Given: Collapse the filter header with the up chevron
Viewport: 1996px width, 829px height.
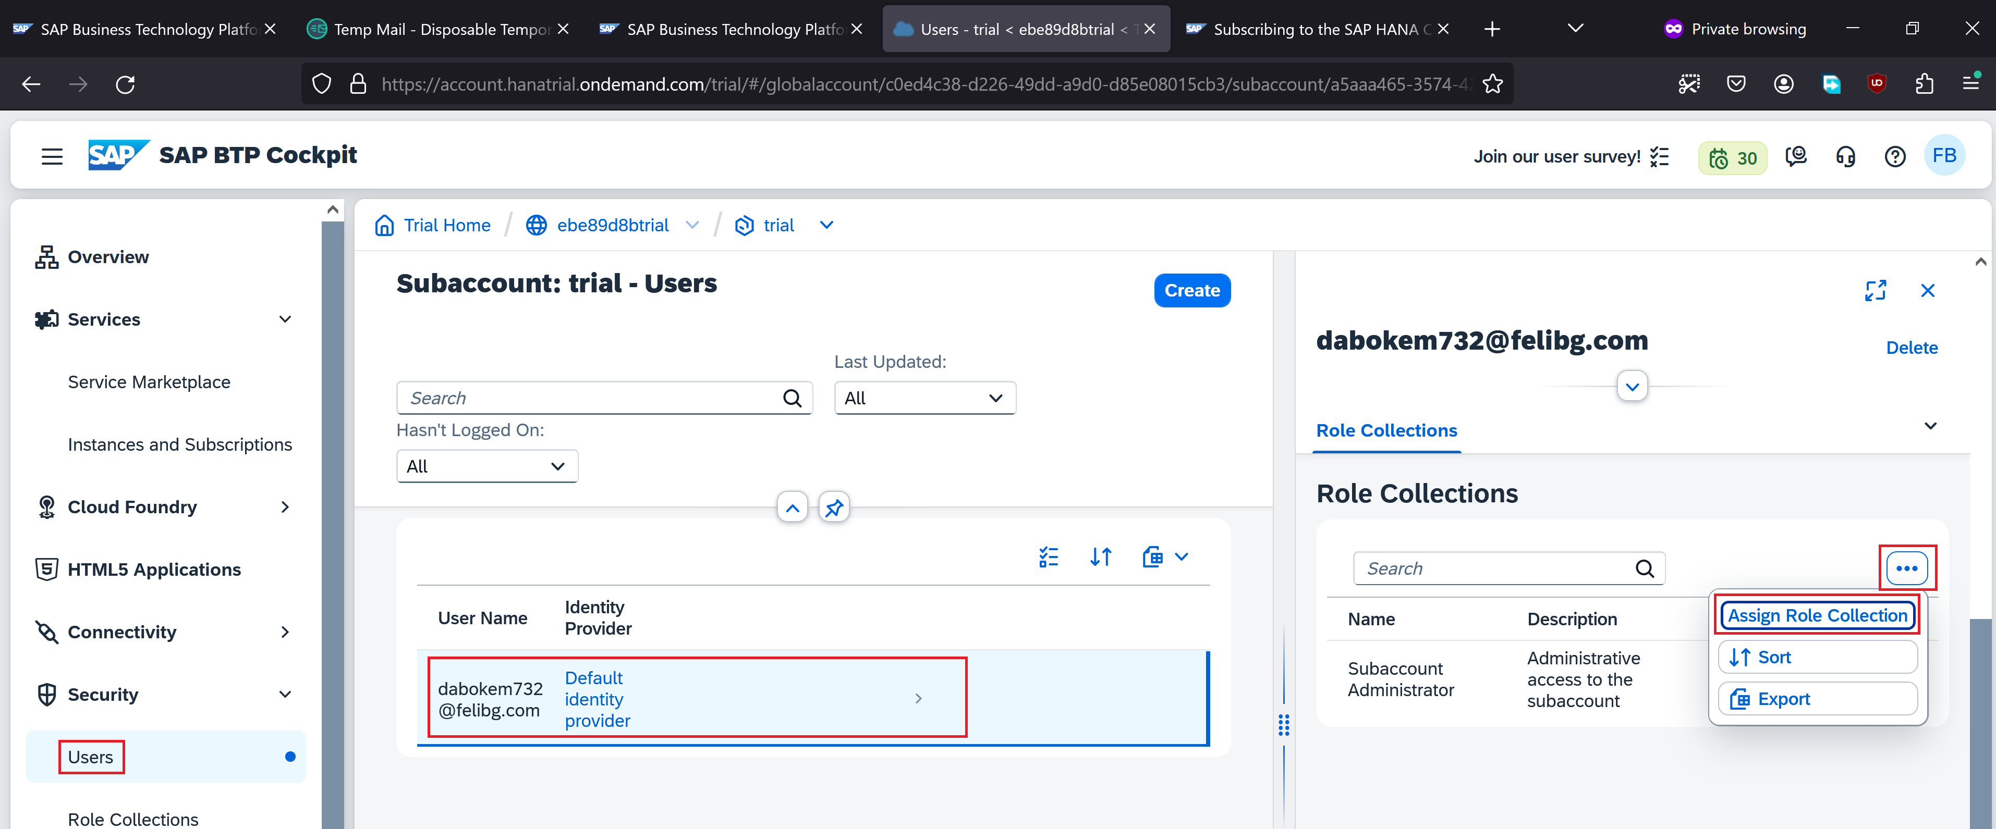Looking at the screenshot, I should tap(792, 508).
